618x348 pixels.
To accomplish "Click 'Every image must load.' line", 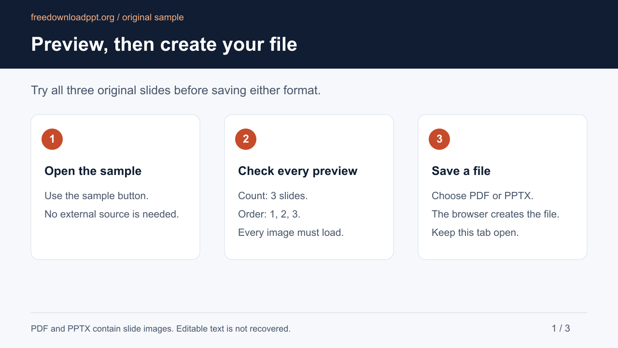I will coord(291,232).
